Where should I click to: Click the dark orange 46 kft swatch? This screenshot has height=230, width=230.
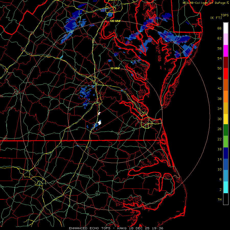click(x=226, y=85)
